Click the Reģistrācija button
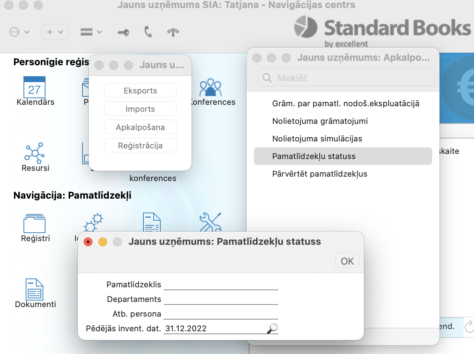Image resolution: width=474 pixels, height=354 pixels. point(140,145)
